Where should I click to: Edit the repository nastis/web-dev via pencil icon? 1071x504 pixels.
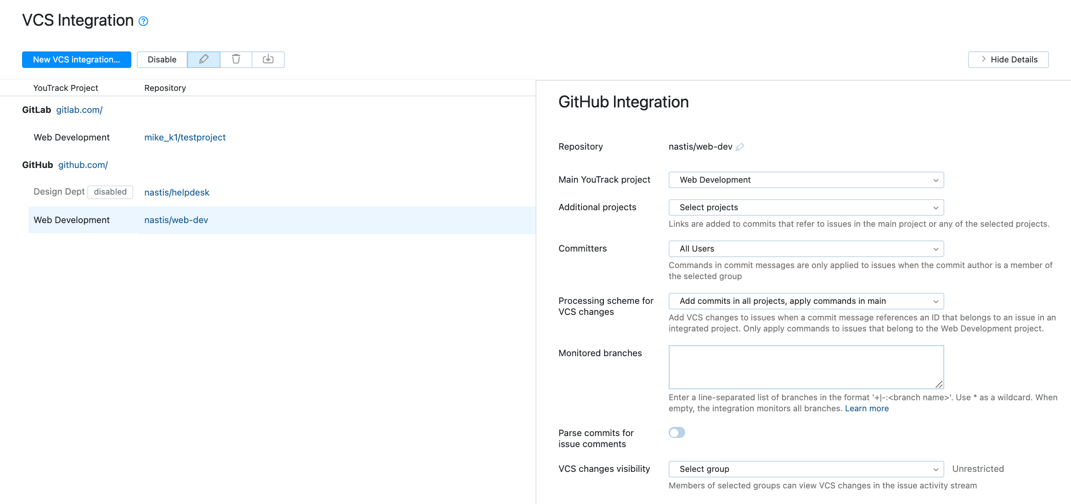[740, 147]
